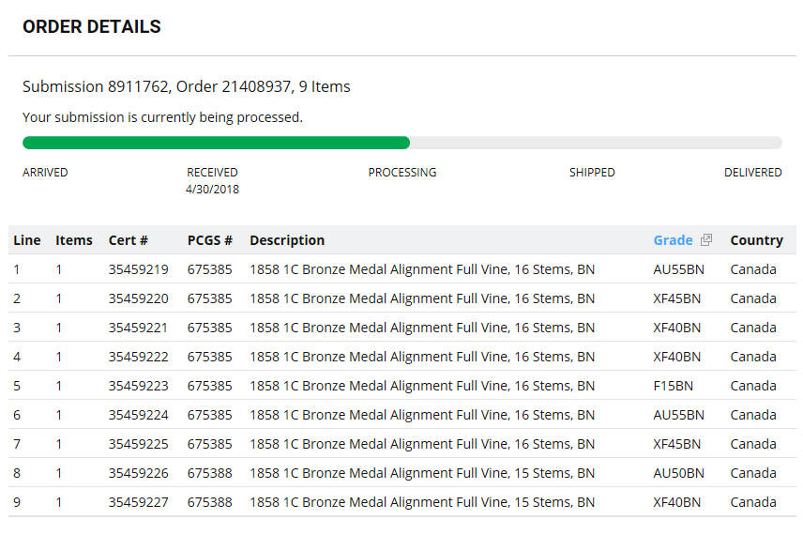Select the 15 Stems description on line 9
The height and width of the screenshot is (535, 803).
(422, 503)
